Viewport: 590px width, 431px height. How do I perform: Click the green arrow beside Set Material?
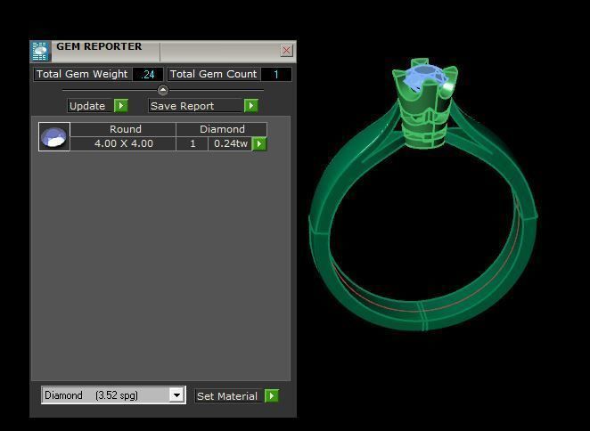pos(272,395)
